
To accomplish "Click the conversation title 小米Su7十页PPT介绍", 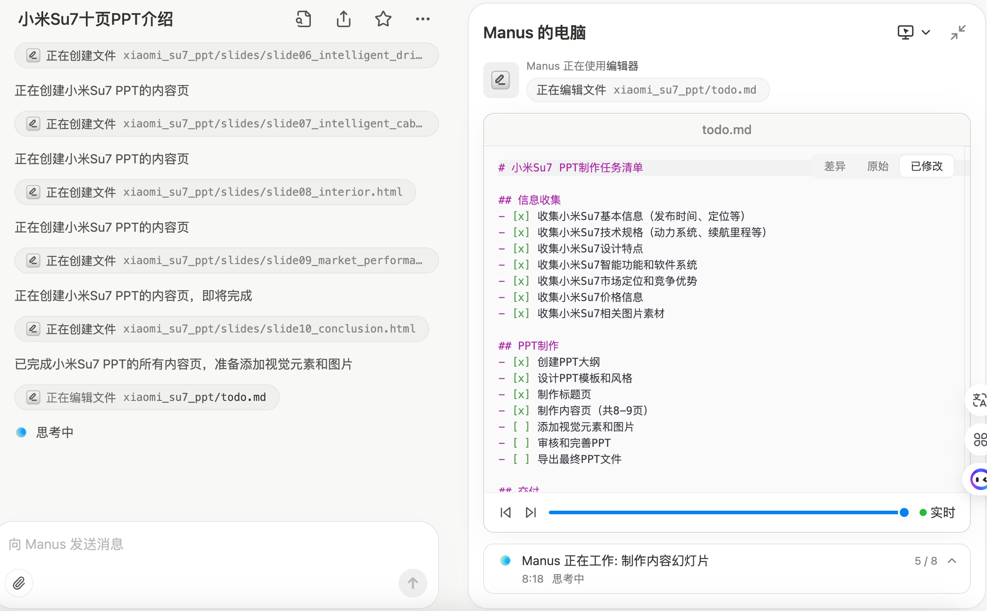I will coord(95,19).
